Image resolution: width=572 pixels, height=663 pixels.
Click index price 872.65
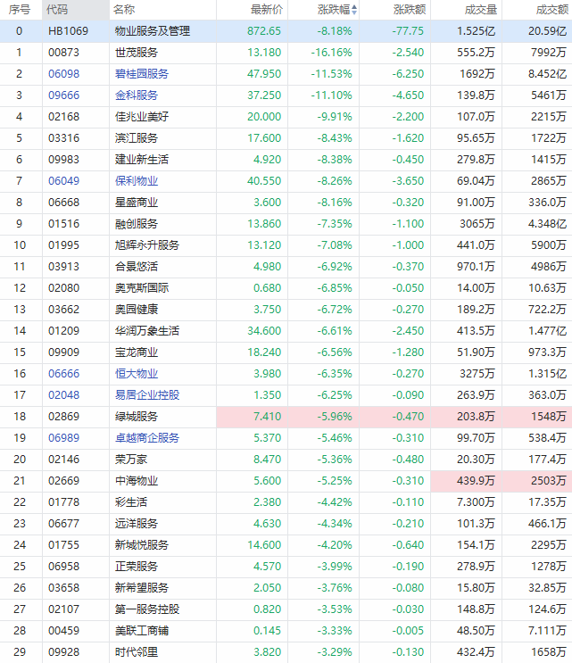pos(264,31)
